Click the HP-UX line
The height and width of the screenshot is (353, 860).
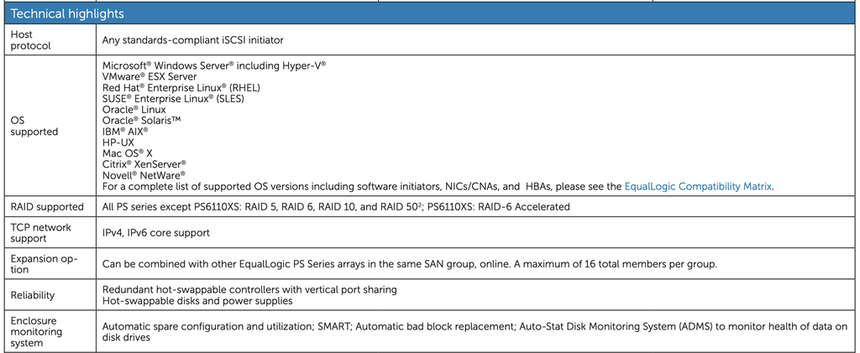click(118, 143)
